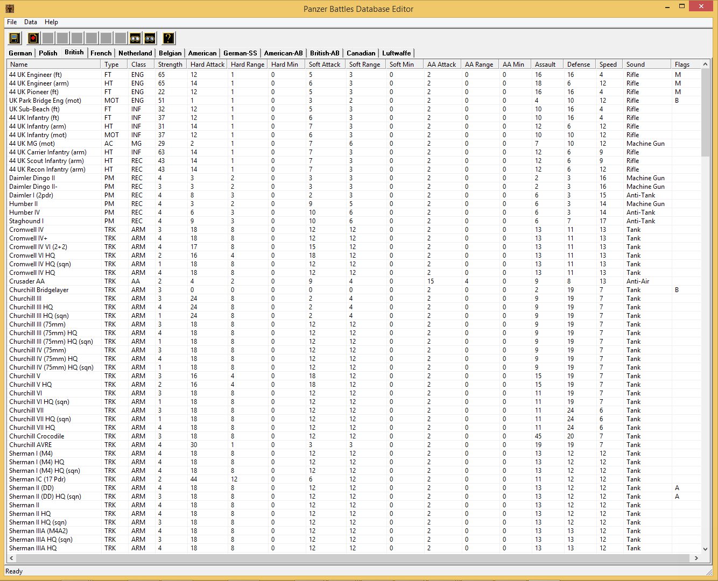Select the 'Churchill Crocodile' row
The height and width of the screenshot is (581, 718).
pos(354,436)
